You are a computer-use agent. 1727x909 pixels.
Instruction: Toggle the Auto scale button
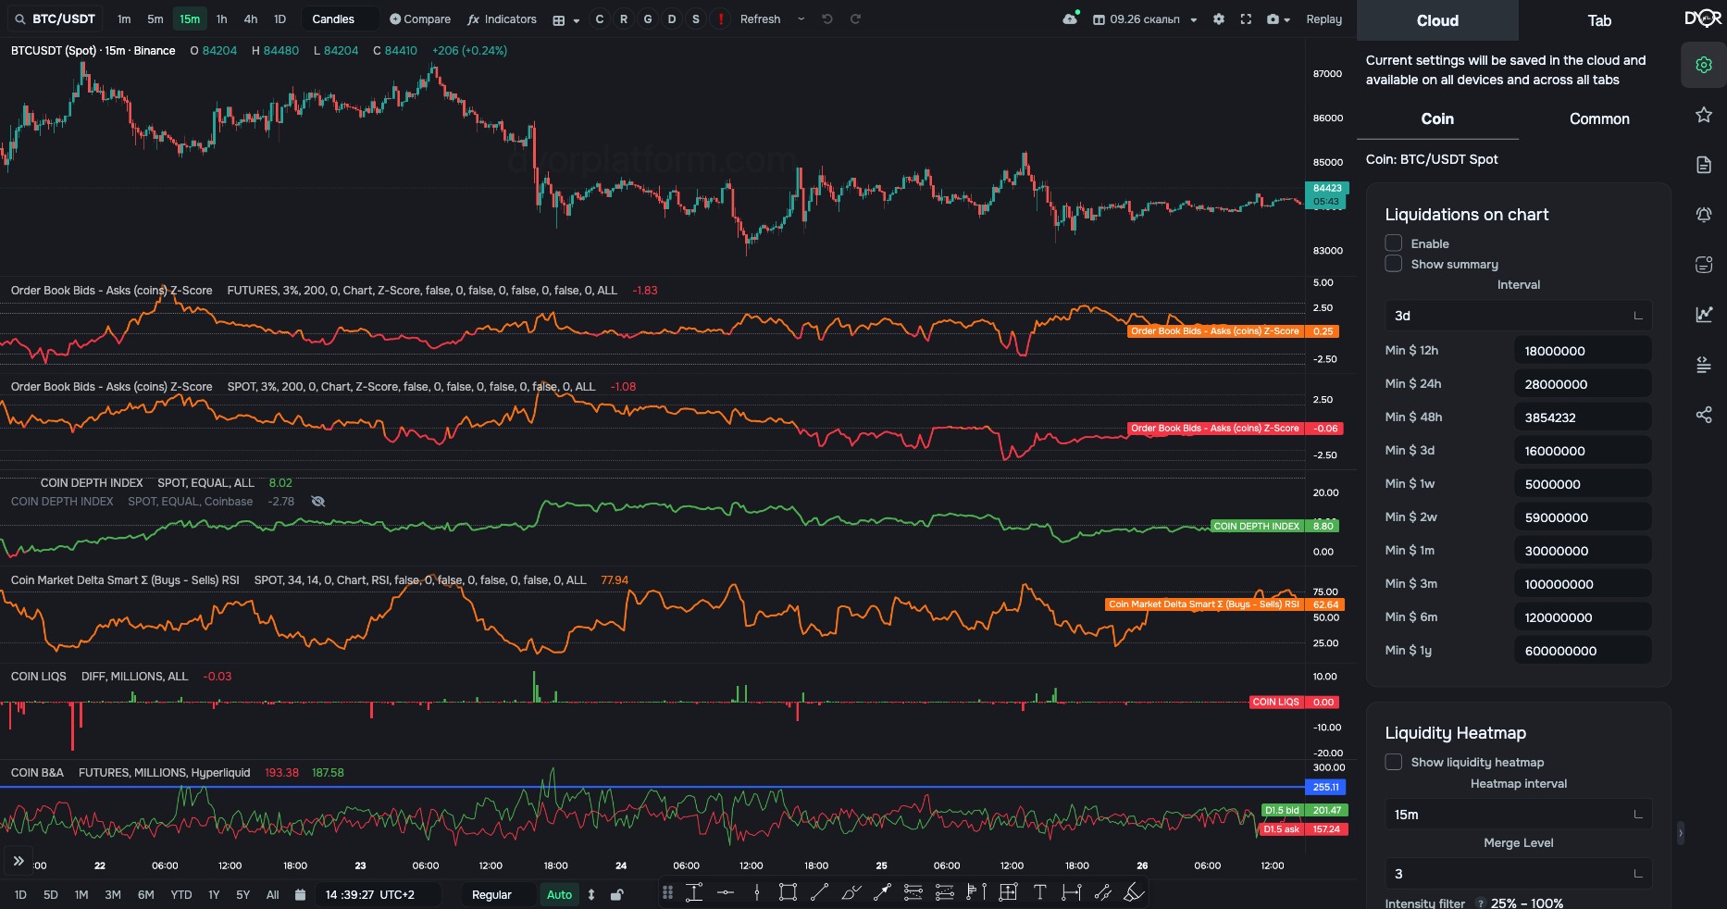559,894
